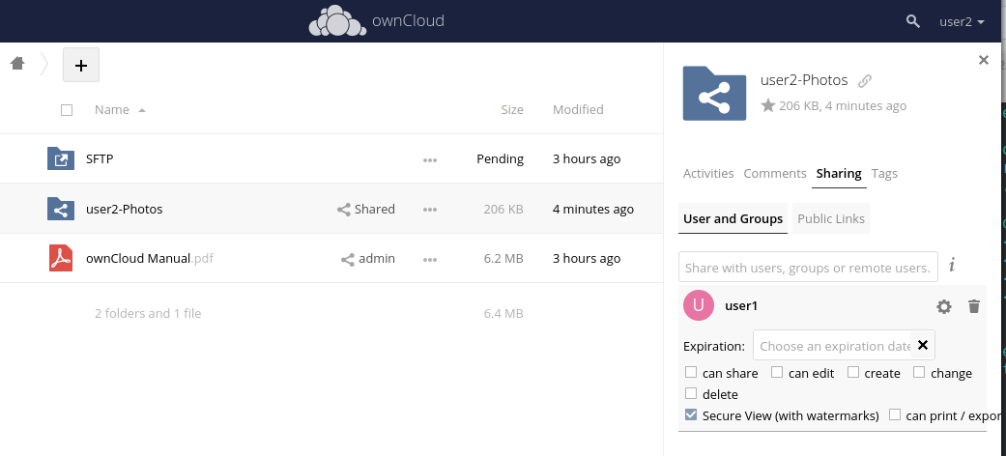Click the ownCloud cloud logo
Screen dimensions: 1006x456
337,20
